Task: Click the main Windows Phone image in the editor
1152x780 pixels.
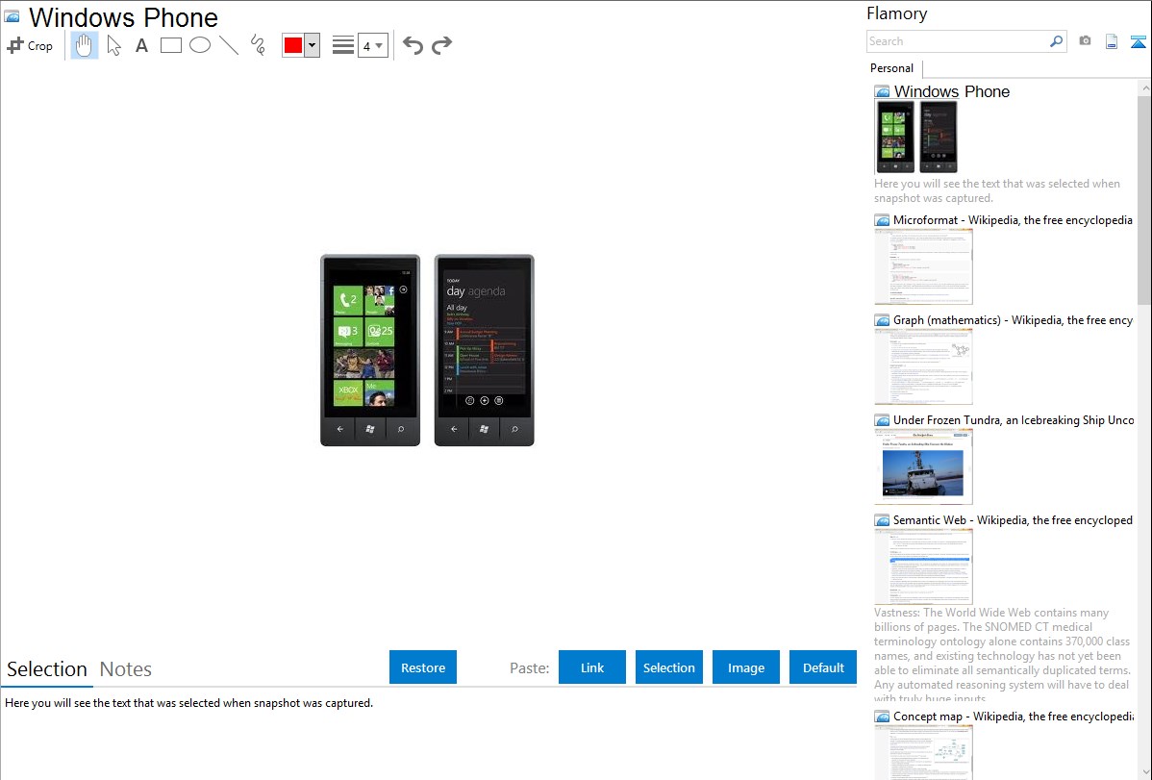Action: pos(427,350)
